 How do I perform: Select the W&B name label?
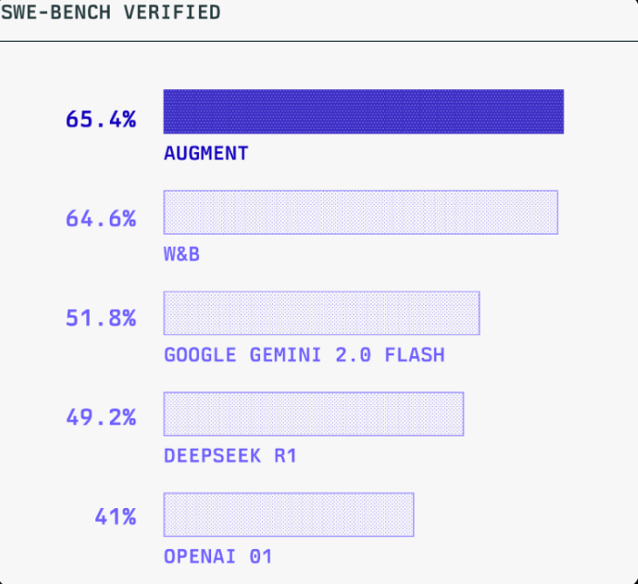click(x=182, y=254)
